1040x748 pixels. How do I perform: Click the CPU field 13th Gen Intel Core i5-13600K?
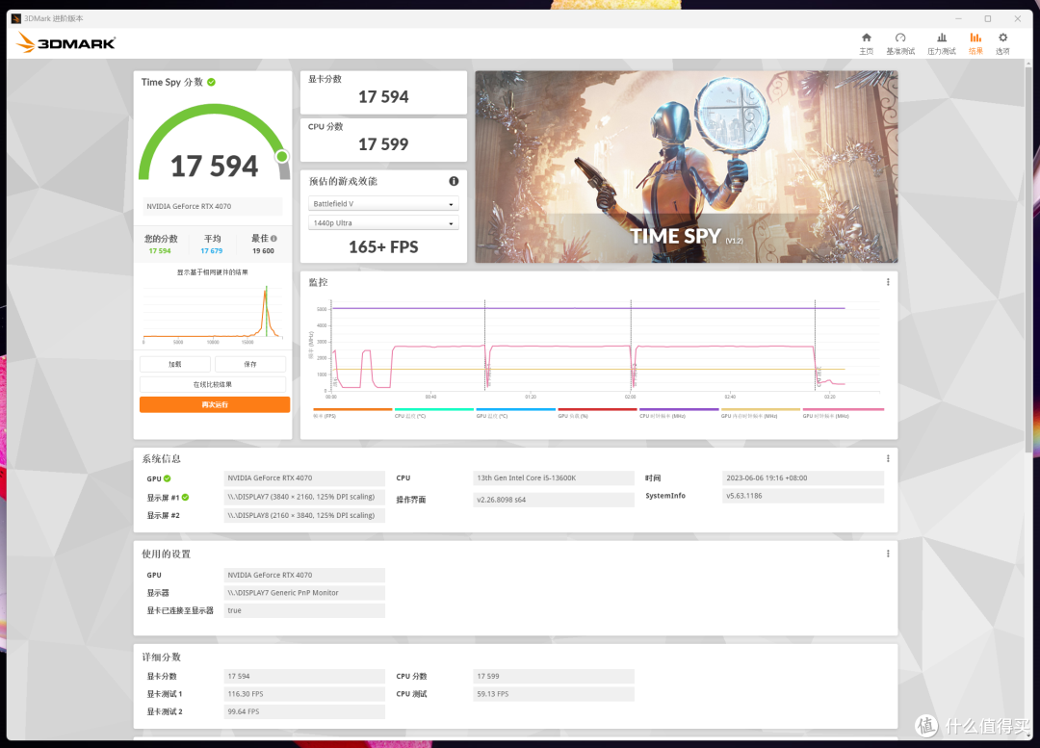pyautogui.click(x=553, y=478)
